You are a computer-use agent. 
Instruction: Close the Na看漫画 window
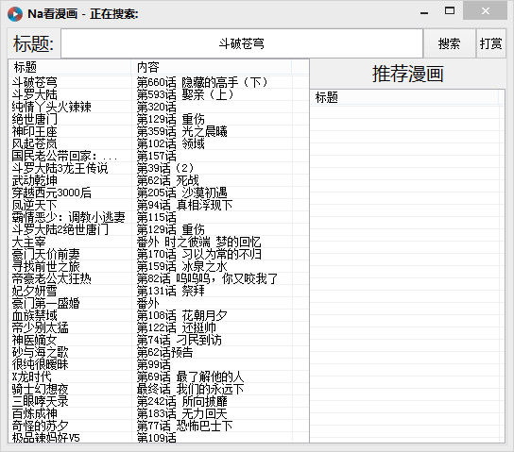coord(486,11)
